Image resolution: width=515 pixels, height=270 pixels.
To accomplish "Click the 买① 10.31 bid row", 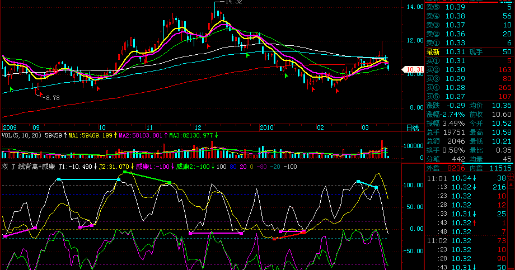I will [x=469, y=61].
